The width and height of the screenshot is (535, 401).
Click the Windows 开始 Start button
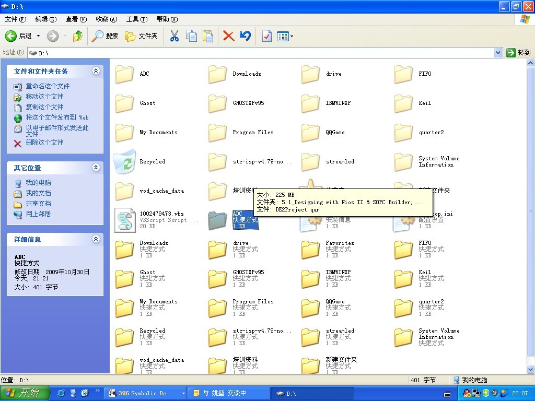25,393
